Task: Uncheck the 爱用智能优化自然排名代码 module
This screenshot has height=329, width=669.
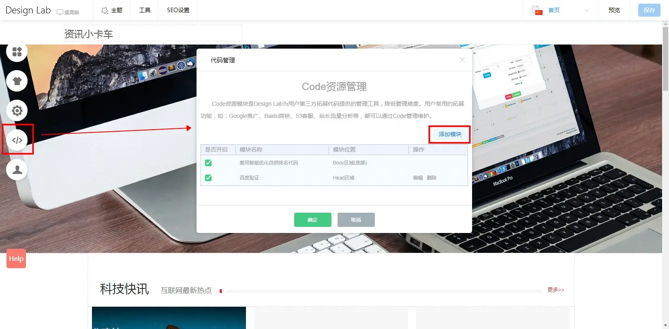Action: (x=208, y=163)
